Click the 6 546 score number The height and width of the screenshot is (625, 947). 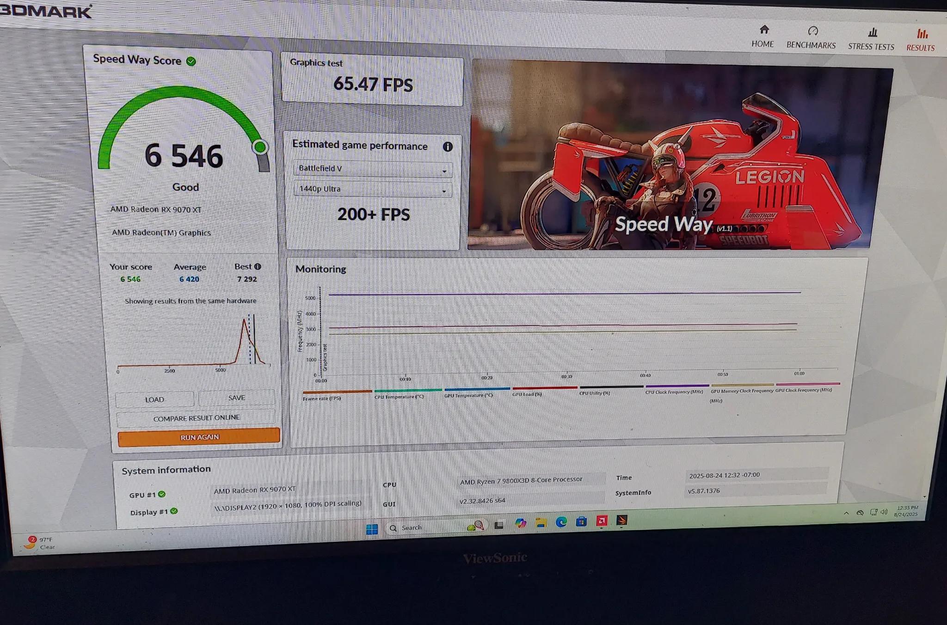click(184, 156)
